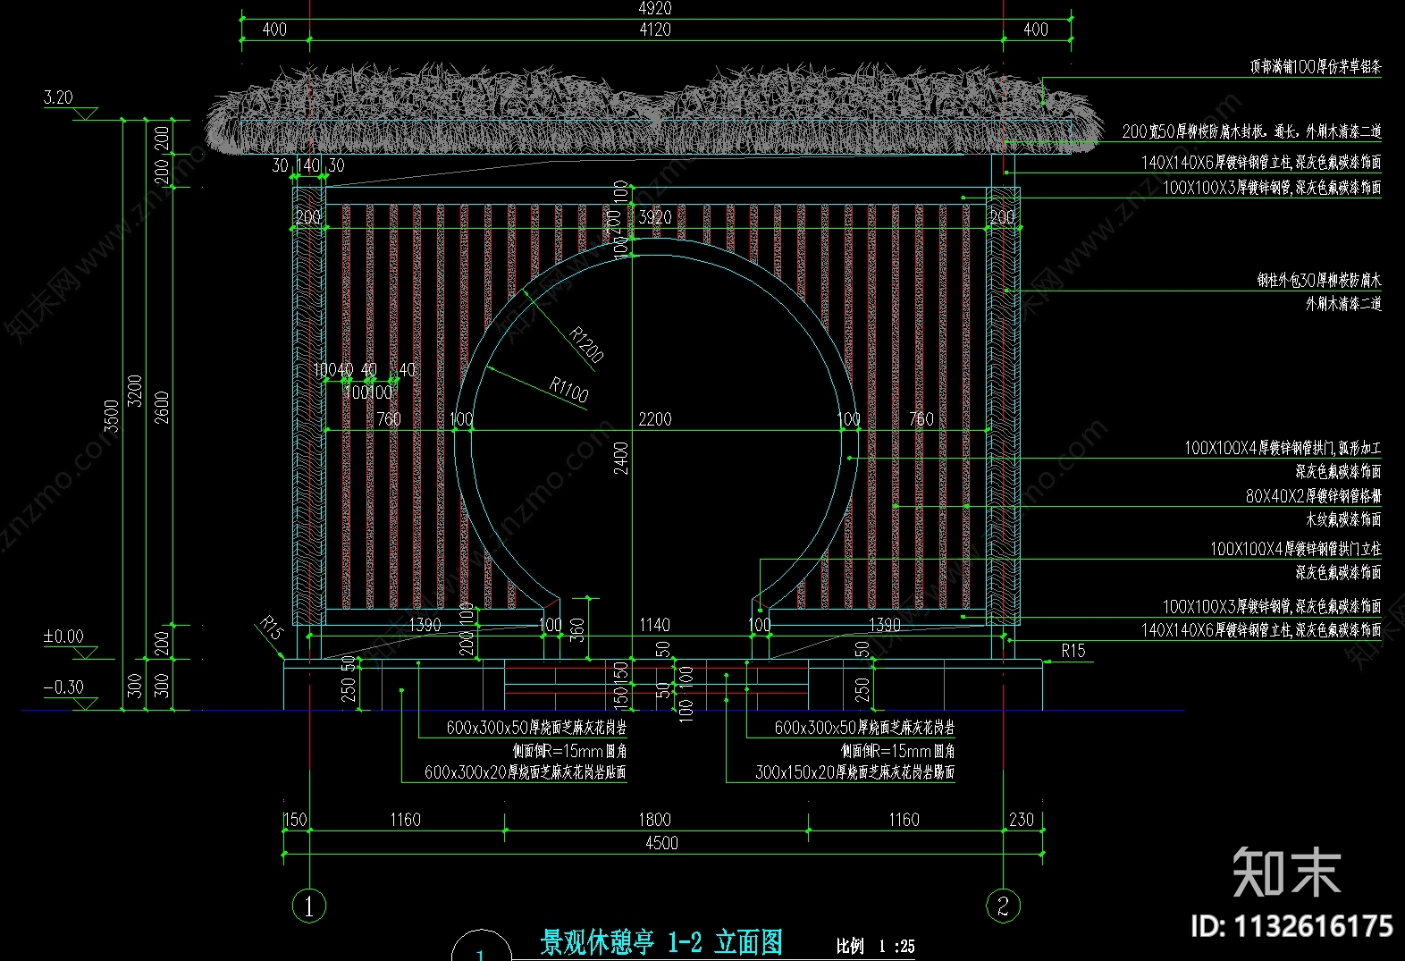This screenshot has width=1405, height=961.
Task: Select the annotation '300x150x20厚烧面芝麻灰花岗岩踢面'
Action: coord(854,772)
